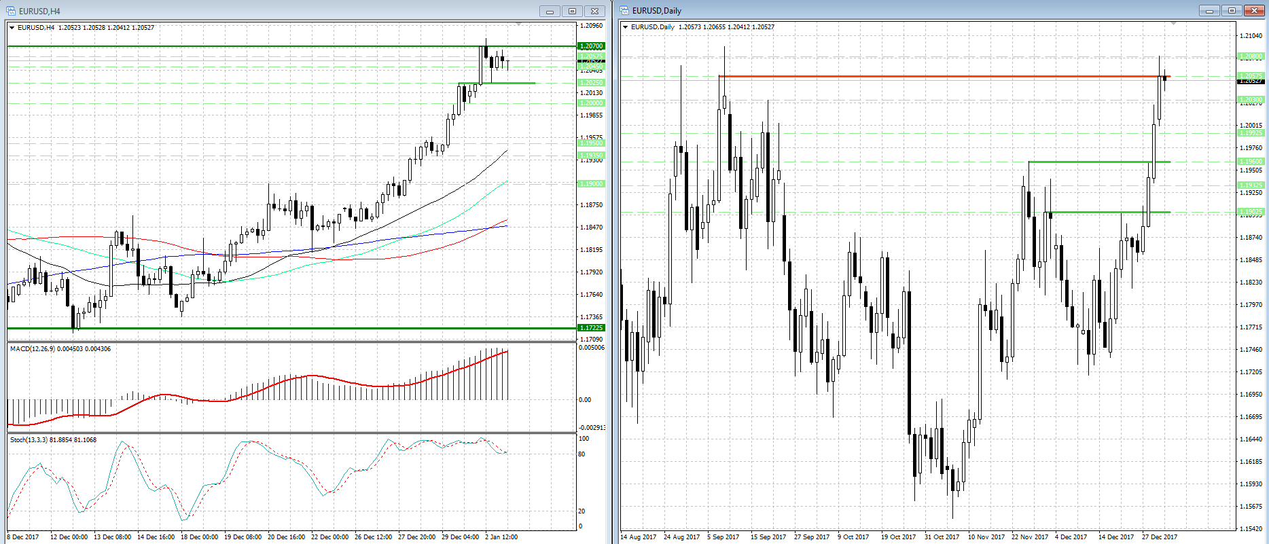Click the 1.21040 price on Daily axis
1269x544 pixels.
pos(1251,35)
